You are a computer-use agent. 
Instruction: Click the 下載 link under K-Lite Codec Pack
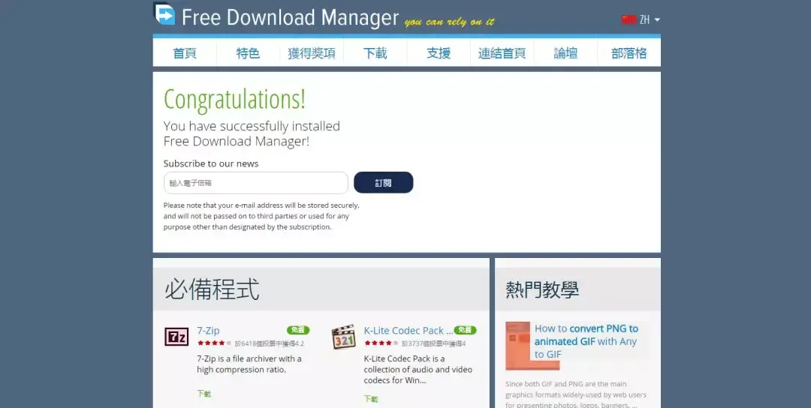(x=371, y=399)
